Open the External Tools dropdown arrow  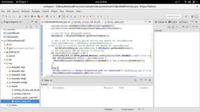tap(42, 16)
